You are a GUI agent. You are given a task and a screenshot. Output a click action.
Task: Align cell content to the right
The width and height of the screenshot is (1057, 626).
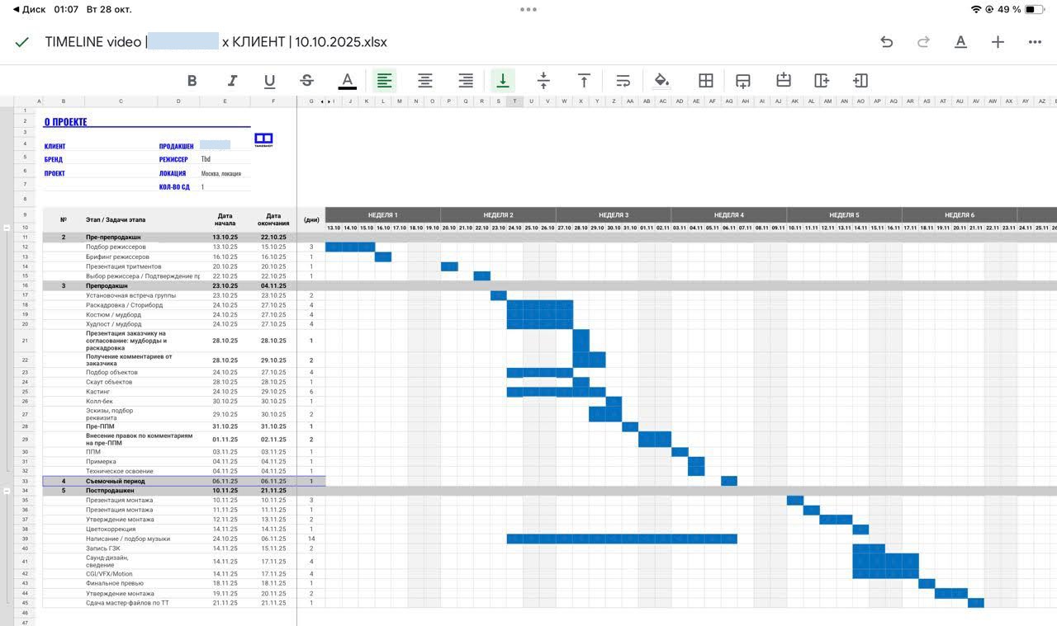(x=466, y=81)
